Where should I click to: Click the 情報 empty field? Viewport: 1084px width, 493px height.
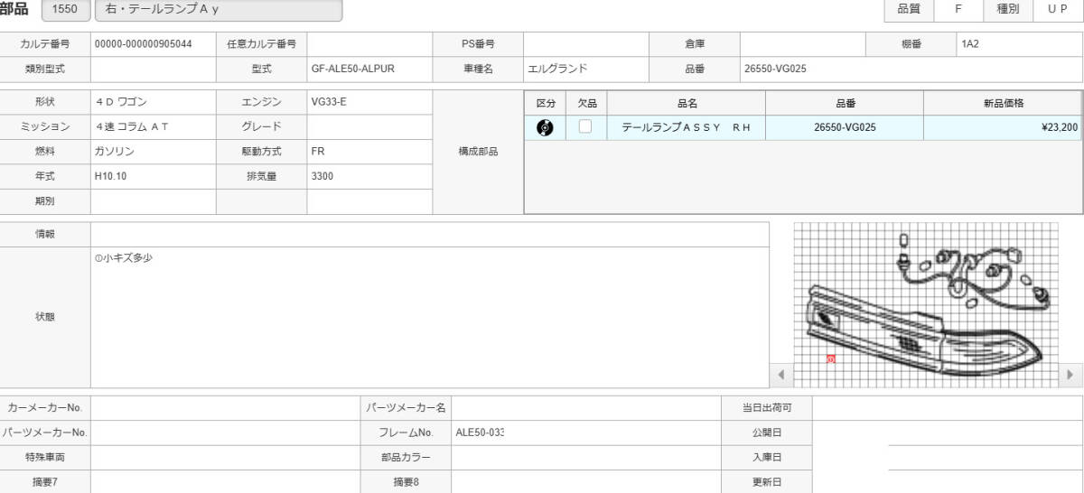(429, 234)
